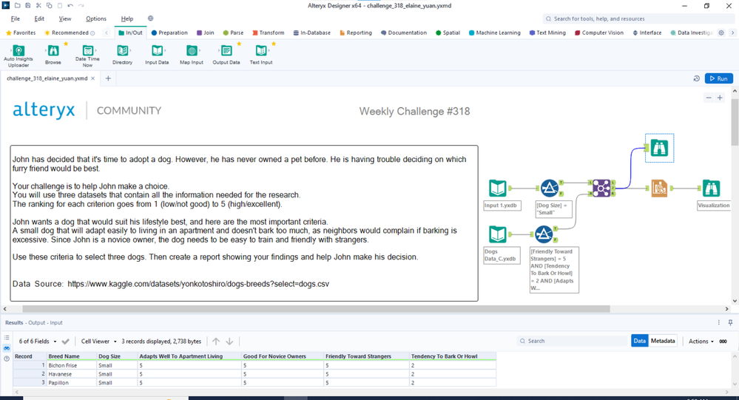The width and height of the screenshot is (739, 400).
Task: Click the Paste clipboard icon
Action: click(x=60, y=6)
